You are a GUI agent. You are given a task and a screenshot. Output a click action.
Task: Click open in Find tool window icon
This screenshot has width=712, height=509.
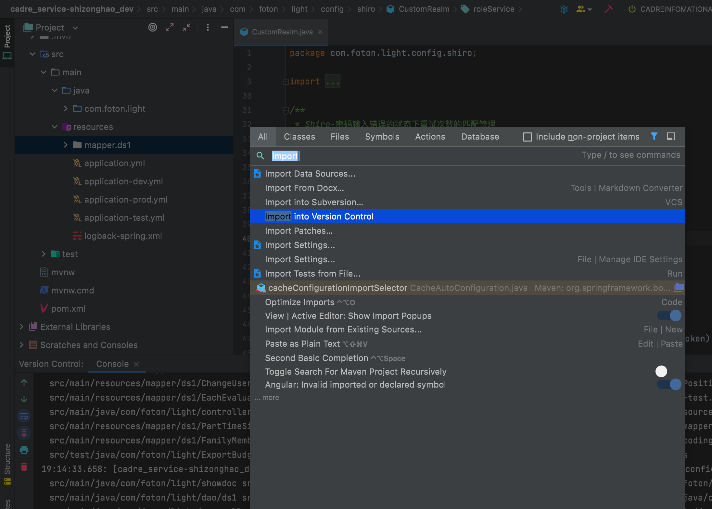coord(671,137)
